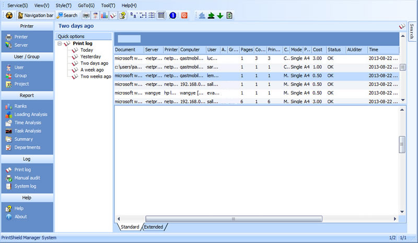Viewport: 418px width, 243px height.
Task: Select Yesterday in the Print log tree
Action: click(90, 56)
